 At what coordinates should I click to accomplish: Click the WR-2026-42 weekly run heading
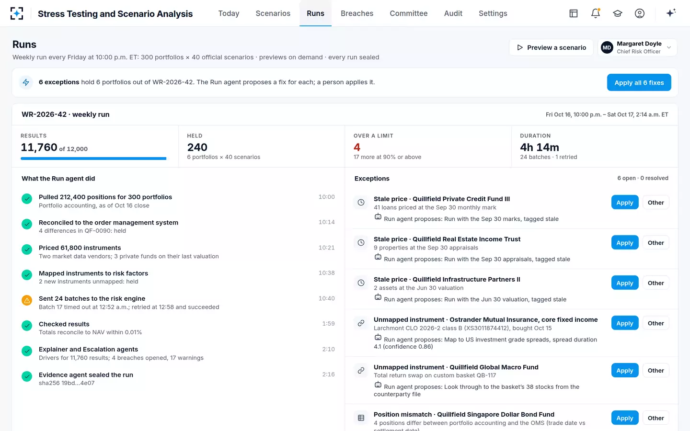[66, 114]
